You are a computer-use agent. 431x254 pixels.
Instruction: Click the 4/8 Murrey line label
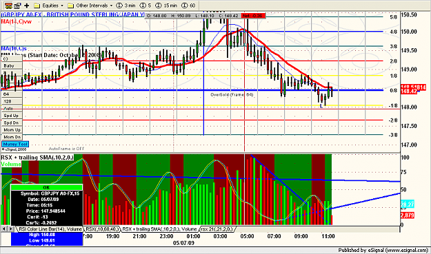point(393,32)
